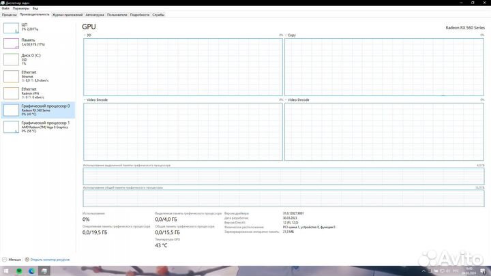Switch to the Автозагрузка tab

pos(95,14)
